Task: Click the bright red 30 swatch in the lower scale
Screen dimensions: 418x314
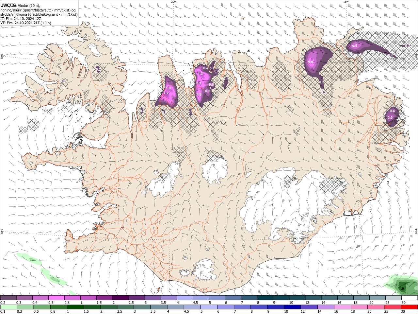Action: coord(410,307)
